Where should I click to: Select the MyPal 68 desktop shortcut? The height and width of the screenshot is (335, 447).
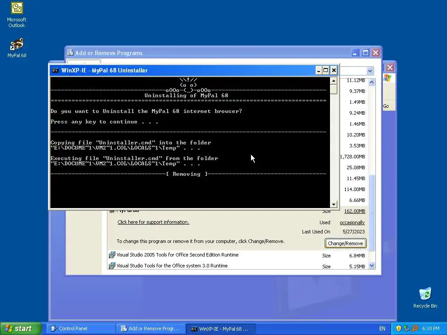click(17, 48)
